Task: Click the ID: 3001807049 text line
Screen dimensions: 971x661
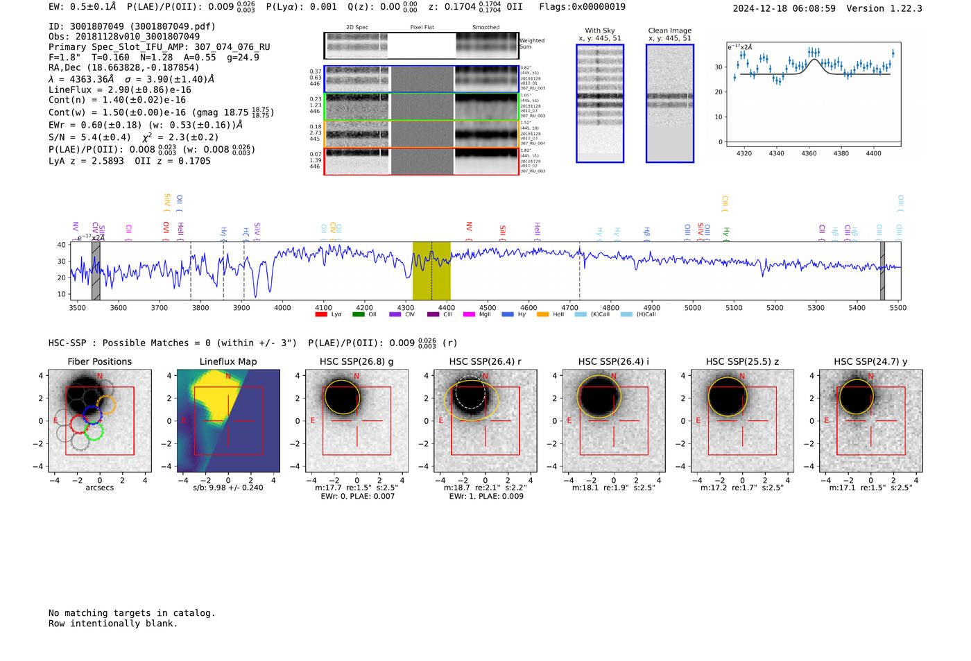Action: 132,26
